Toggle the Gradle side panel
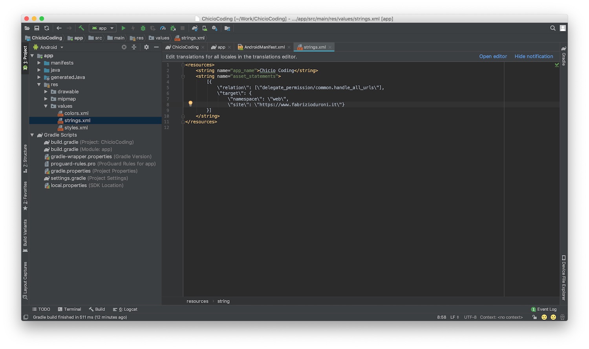Image resolution: width=589 pixels, height=349 pixels. [x=563, y=56]
